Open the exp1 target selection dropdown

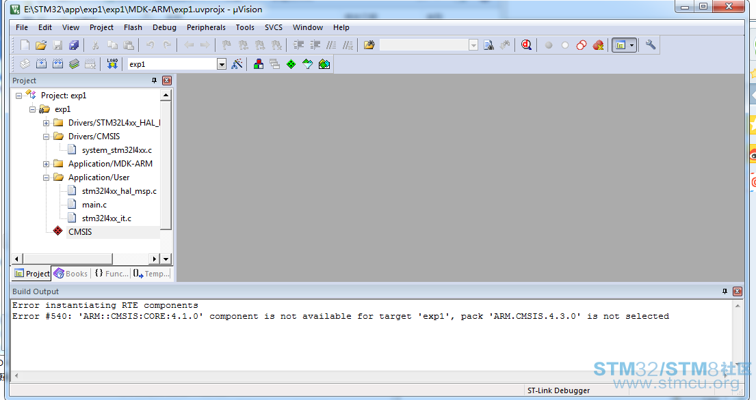click(x=221, y=64)
